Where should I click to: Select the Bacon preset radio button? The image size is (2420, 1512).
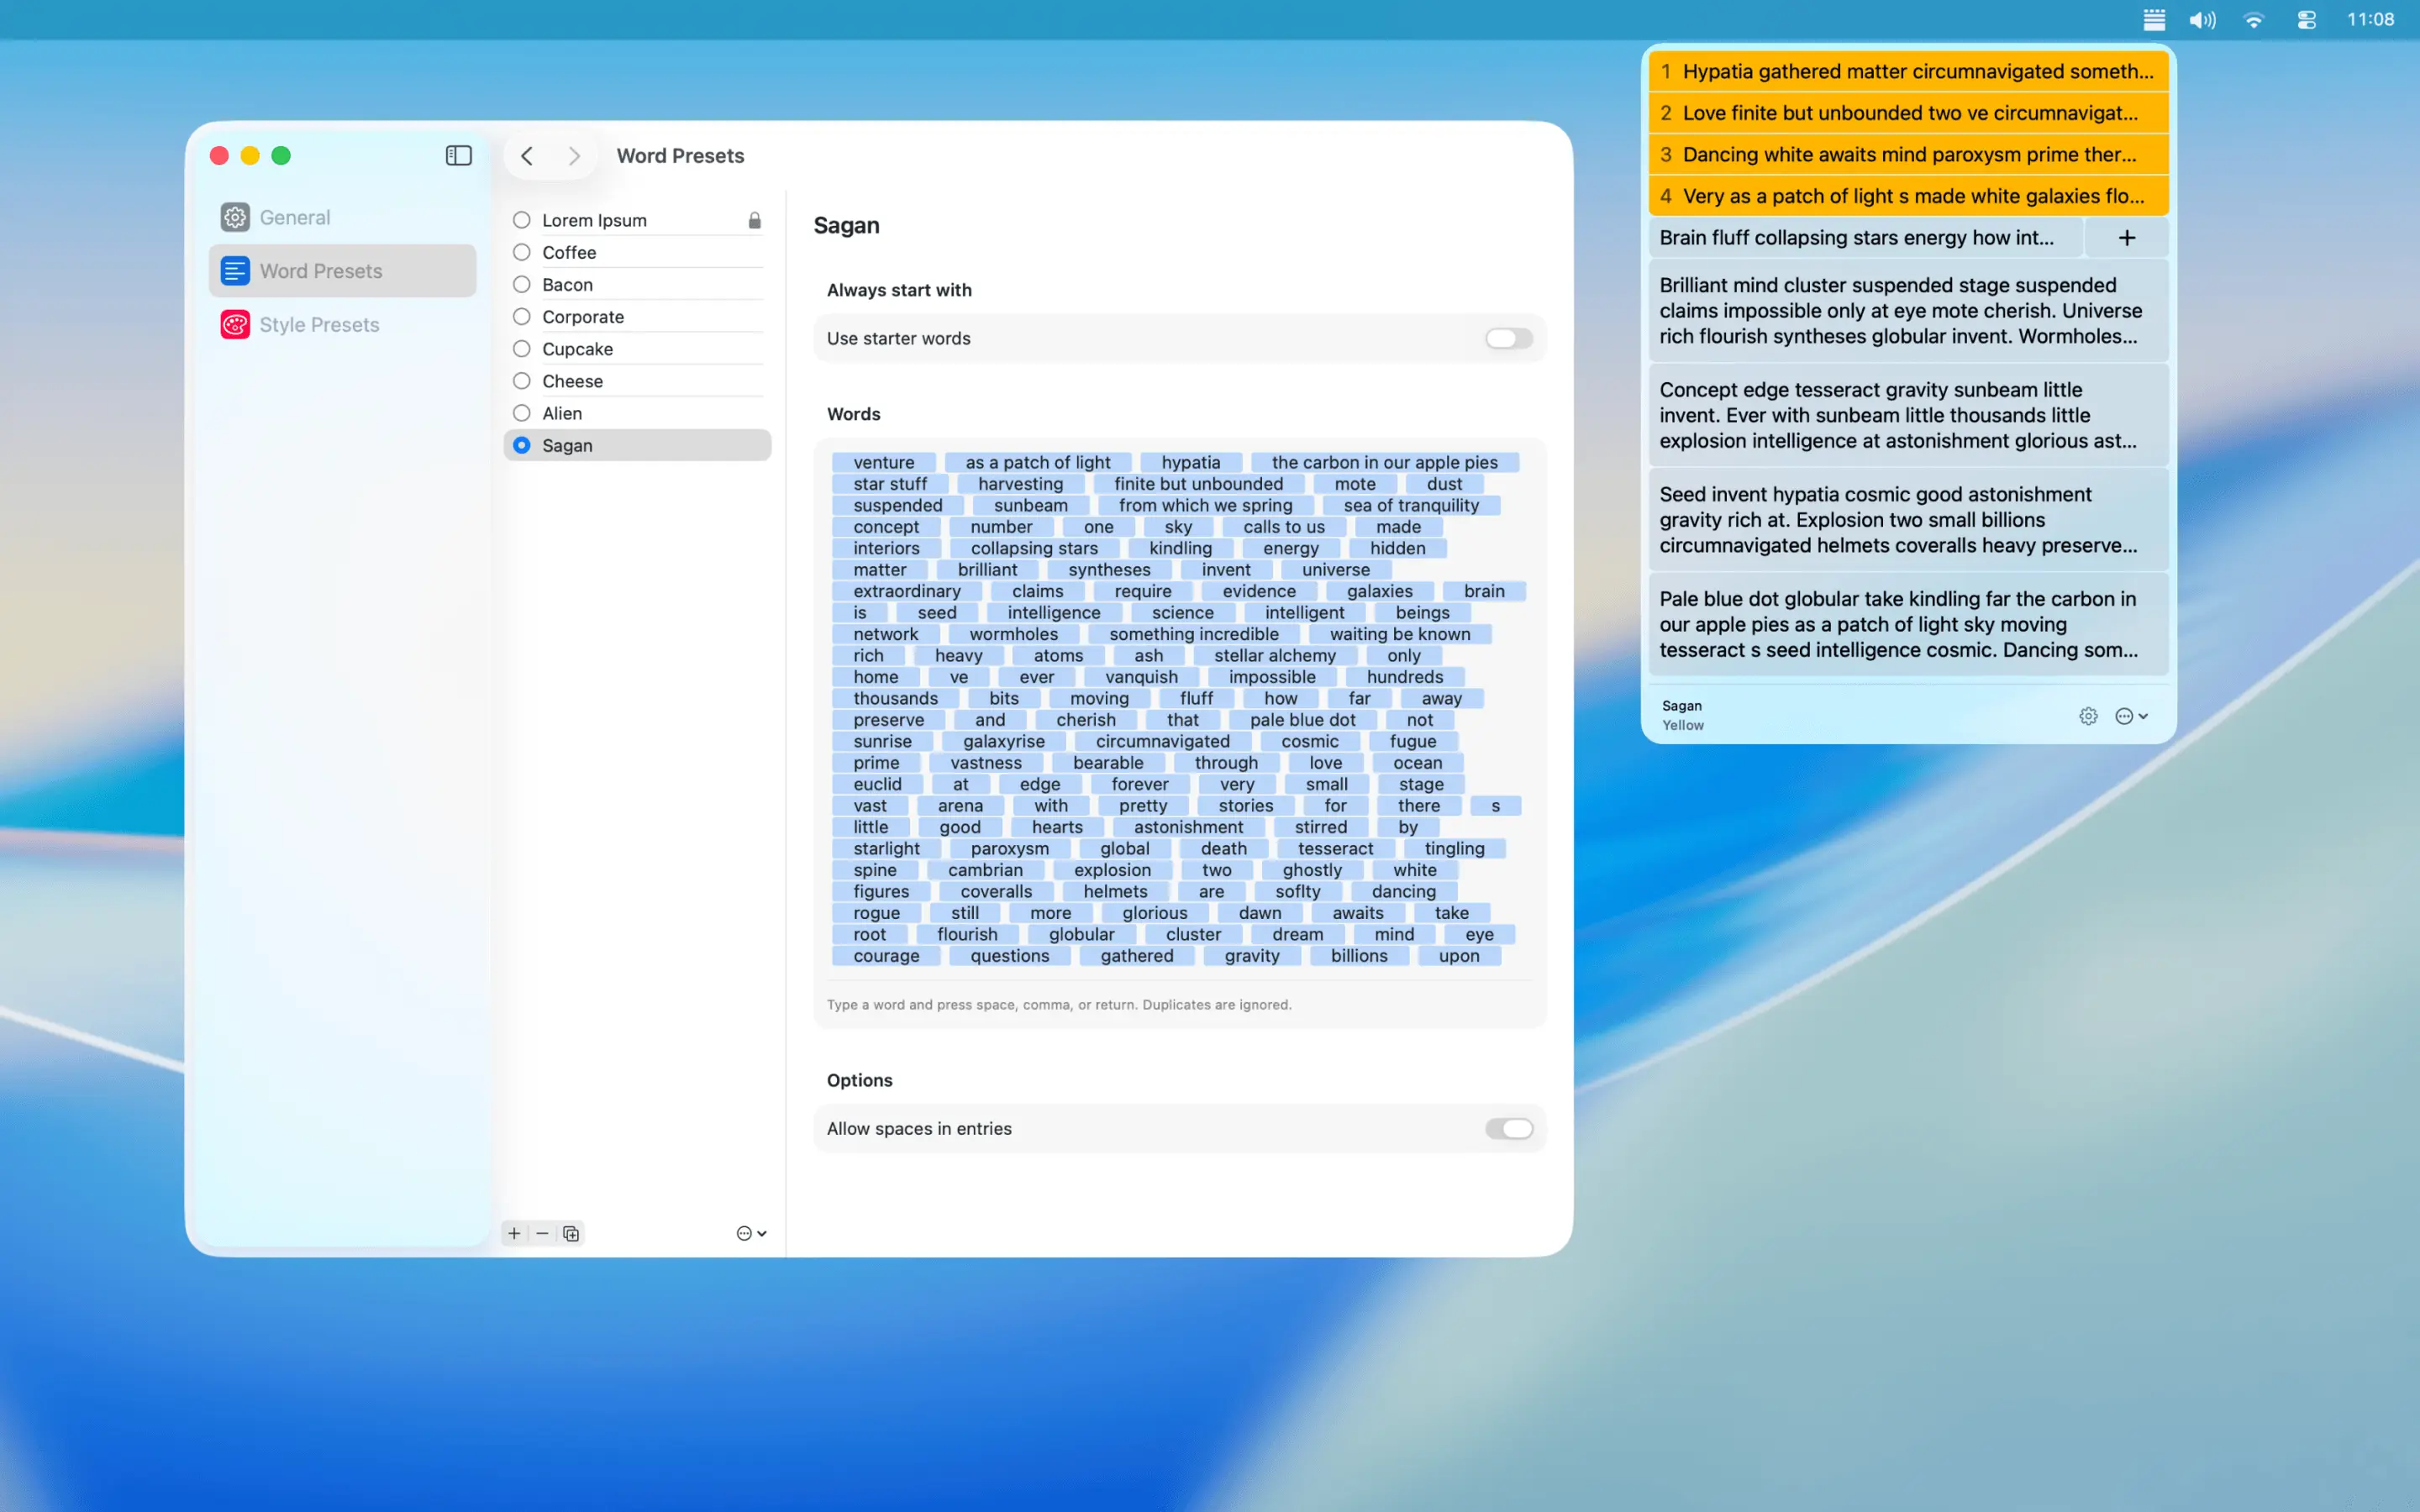pos(522,284)
